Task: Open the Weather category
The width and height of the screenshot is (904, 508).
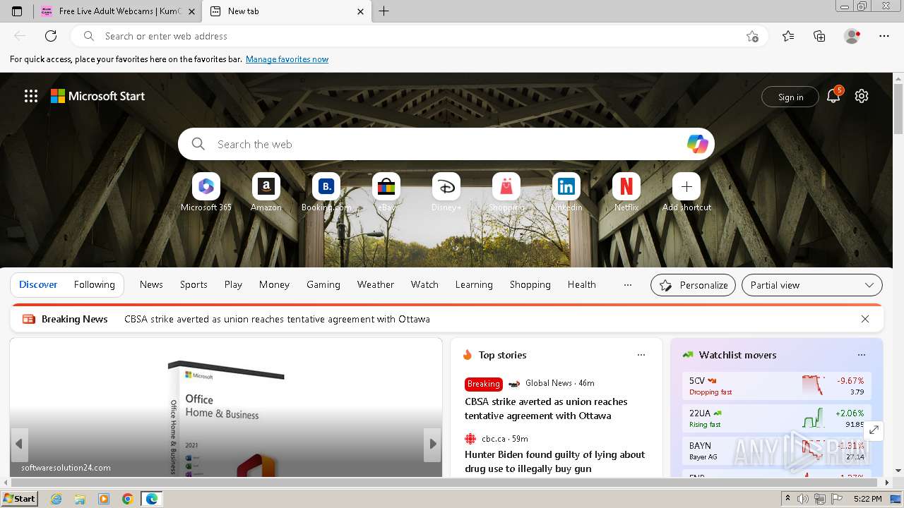Action: [x=376, y=284]
